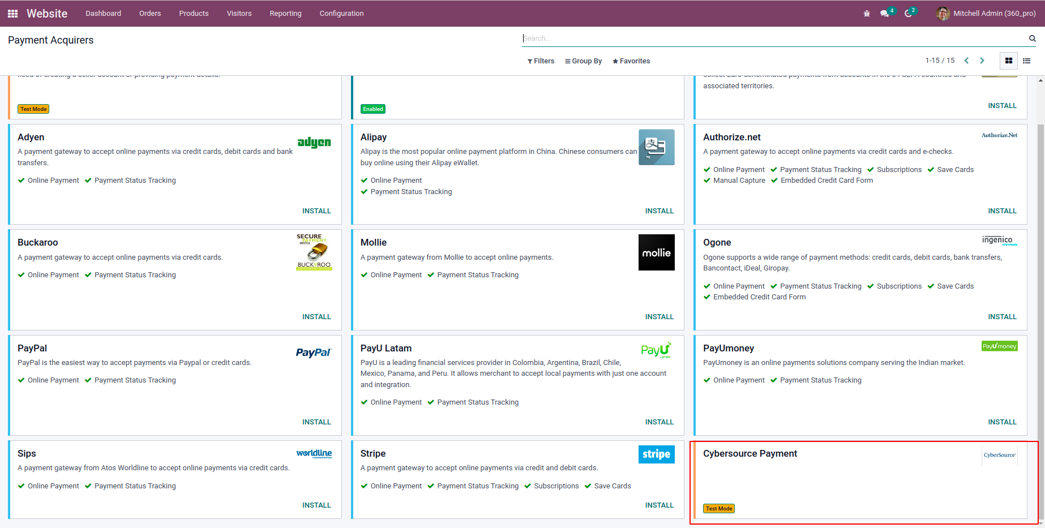Open the Stripe card title
The width and height of the screenshot is (1045, 528).
click(373, 454)
